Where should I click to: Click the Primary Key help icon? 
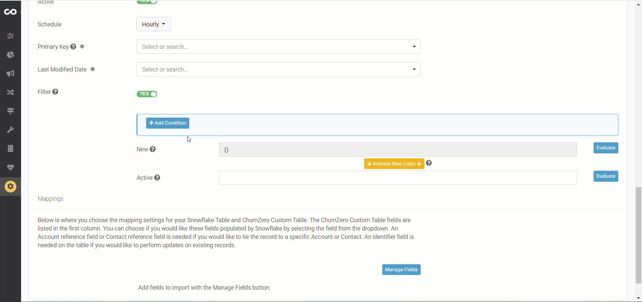coord(73,47)
